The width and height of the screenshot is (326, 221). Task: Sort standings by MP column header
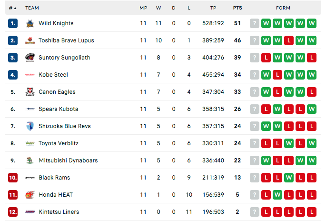[x=143, y=8]
